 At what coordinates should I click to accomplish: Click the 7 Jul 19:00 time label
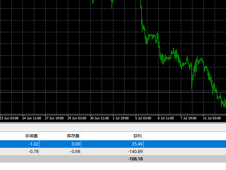[188, 118]
